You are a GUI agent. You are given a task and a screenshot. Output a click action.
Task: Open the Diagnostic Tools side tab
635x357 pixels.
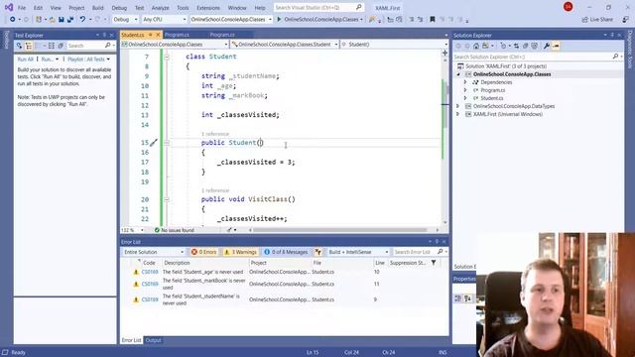630,50
